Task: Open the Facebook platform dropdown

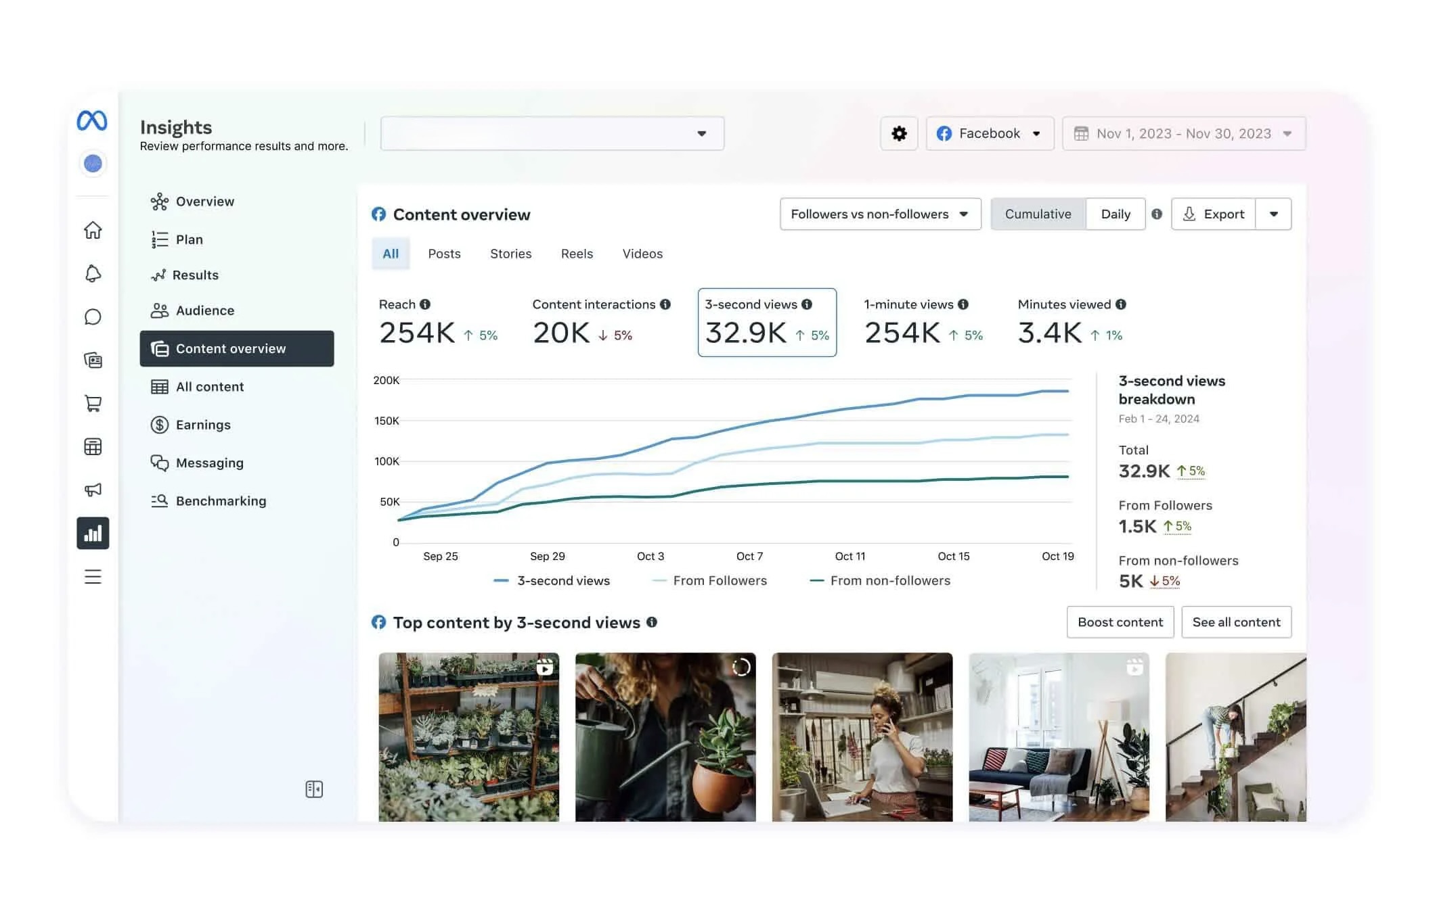Action: (x=989, y=134)
